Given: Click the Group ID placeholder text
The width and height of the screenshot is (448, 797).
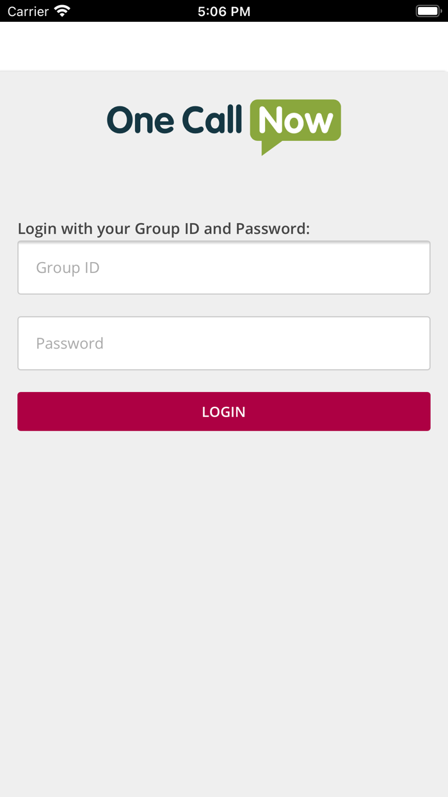Looking at the screenshot, I should [x=68, y=268].
